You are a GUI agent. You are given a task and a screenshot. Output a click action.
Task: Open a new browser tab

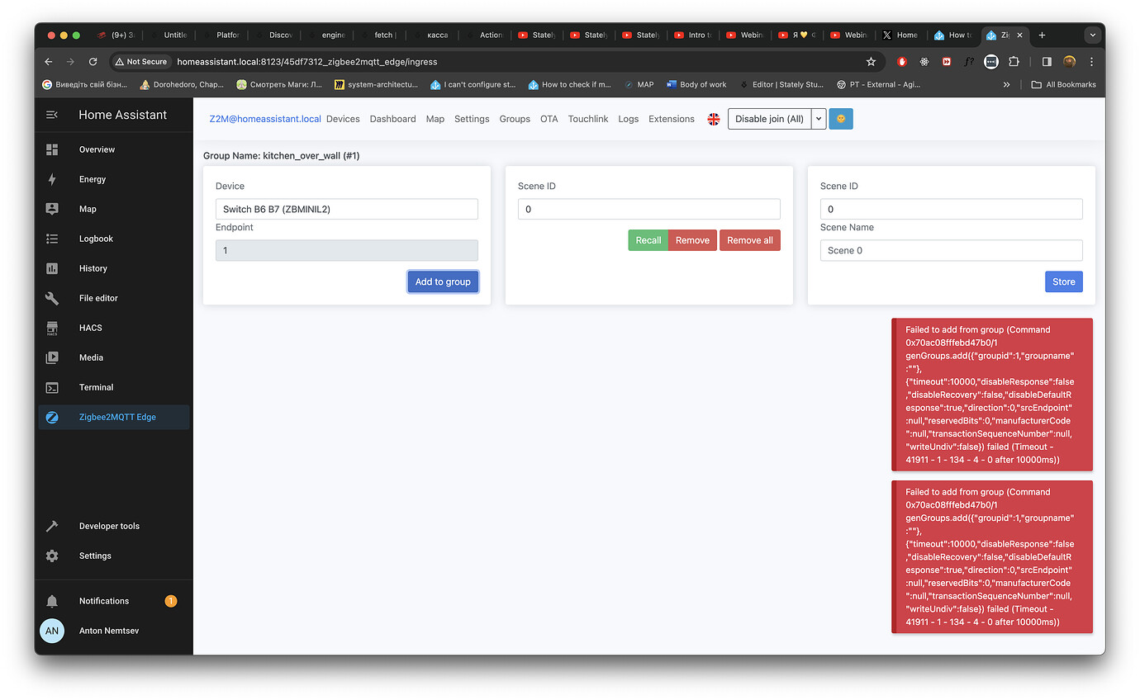tap(1042, 35)
